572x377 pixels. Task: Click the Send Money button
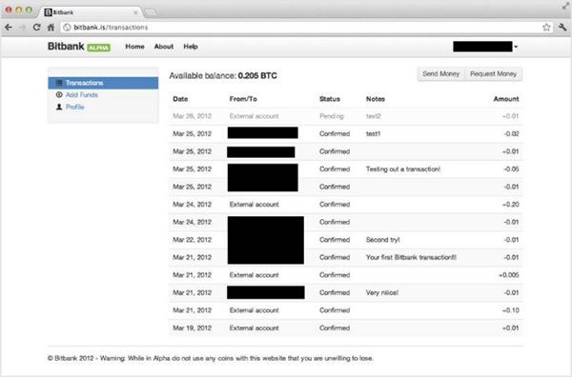(x=440, y=74)
